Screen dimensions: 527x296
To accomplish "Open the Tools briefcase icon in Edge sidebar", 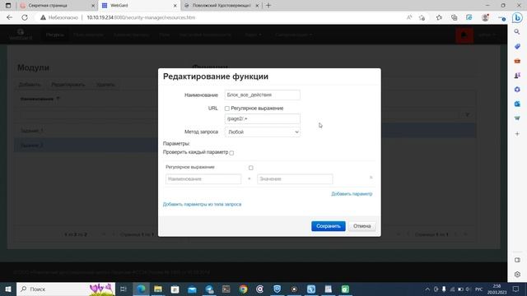I will click(x=517, y=61).
